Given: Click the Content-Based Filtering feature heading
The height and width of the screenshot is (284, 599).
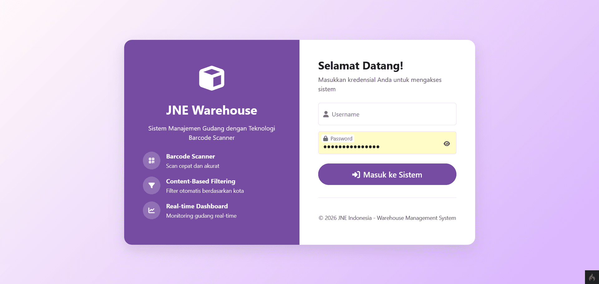Looking at the screenshot, I should click(x=201, y=181).
